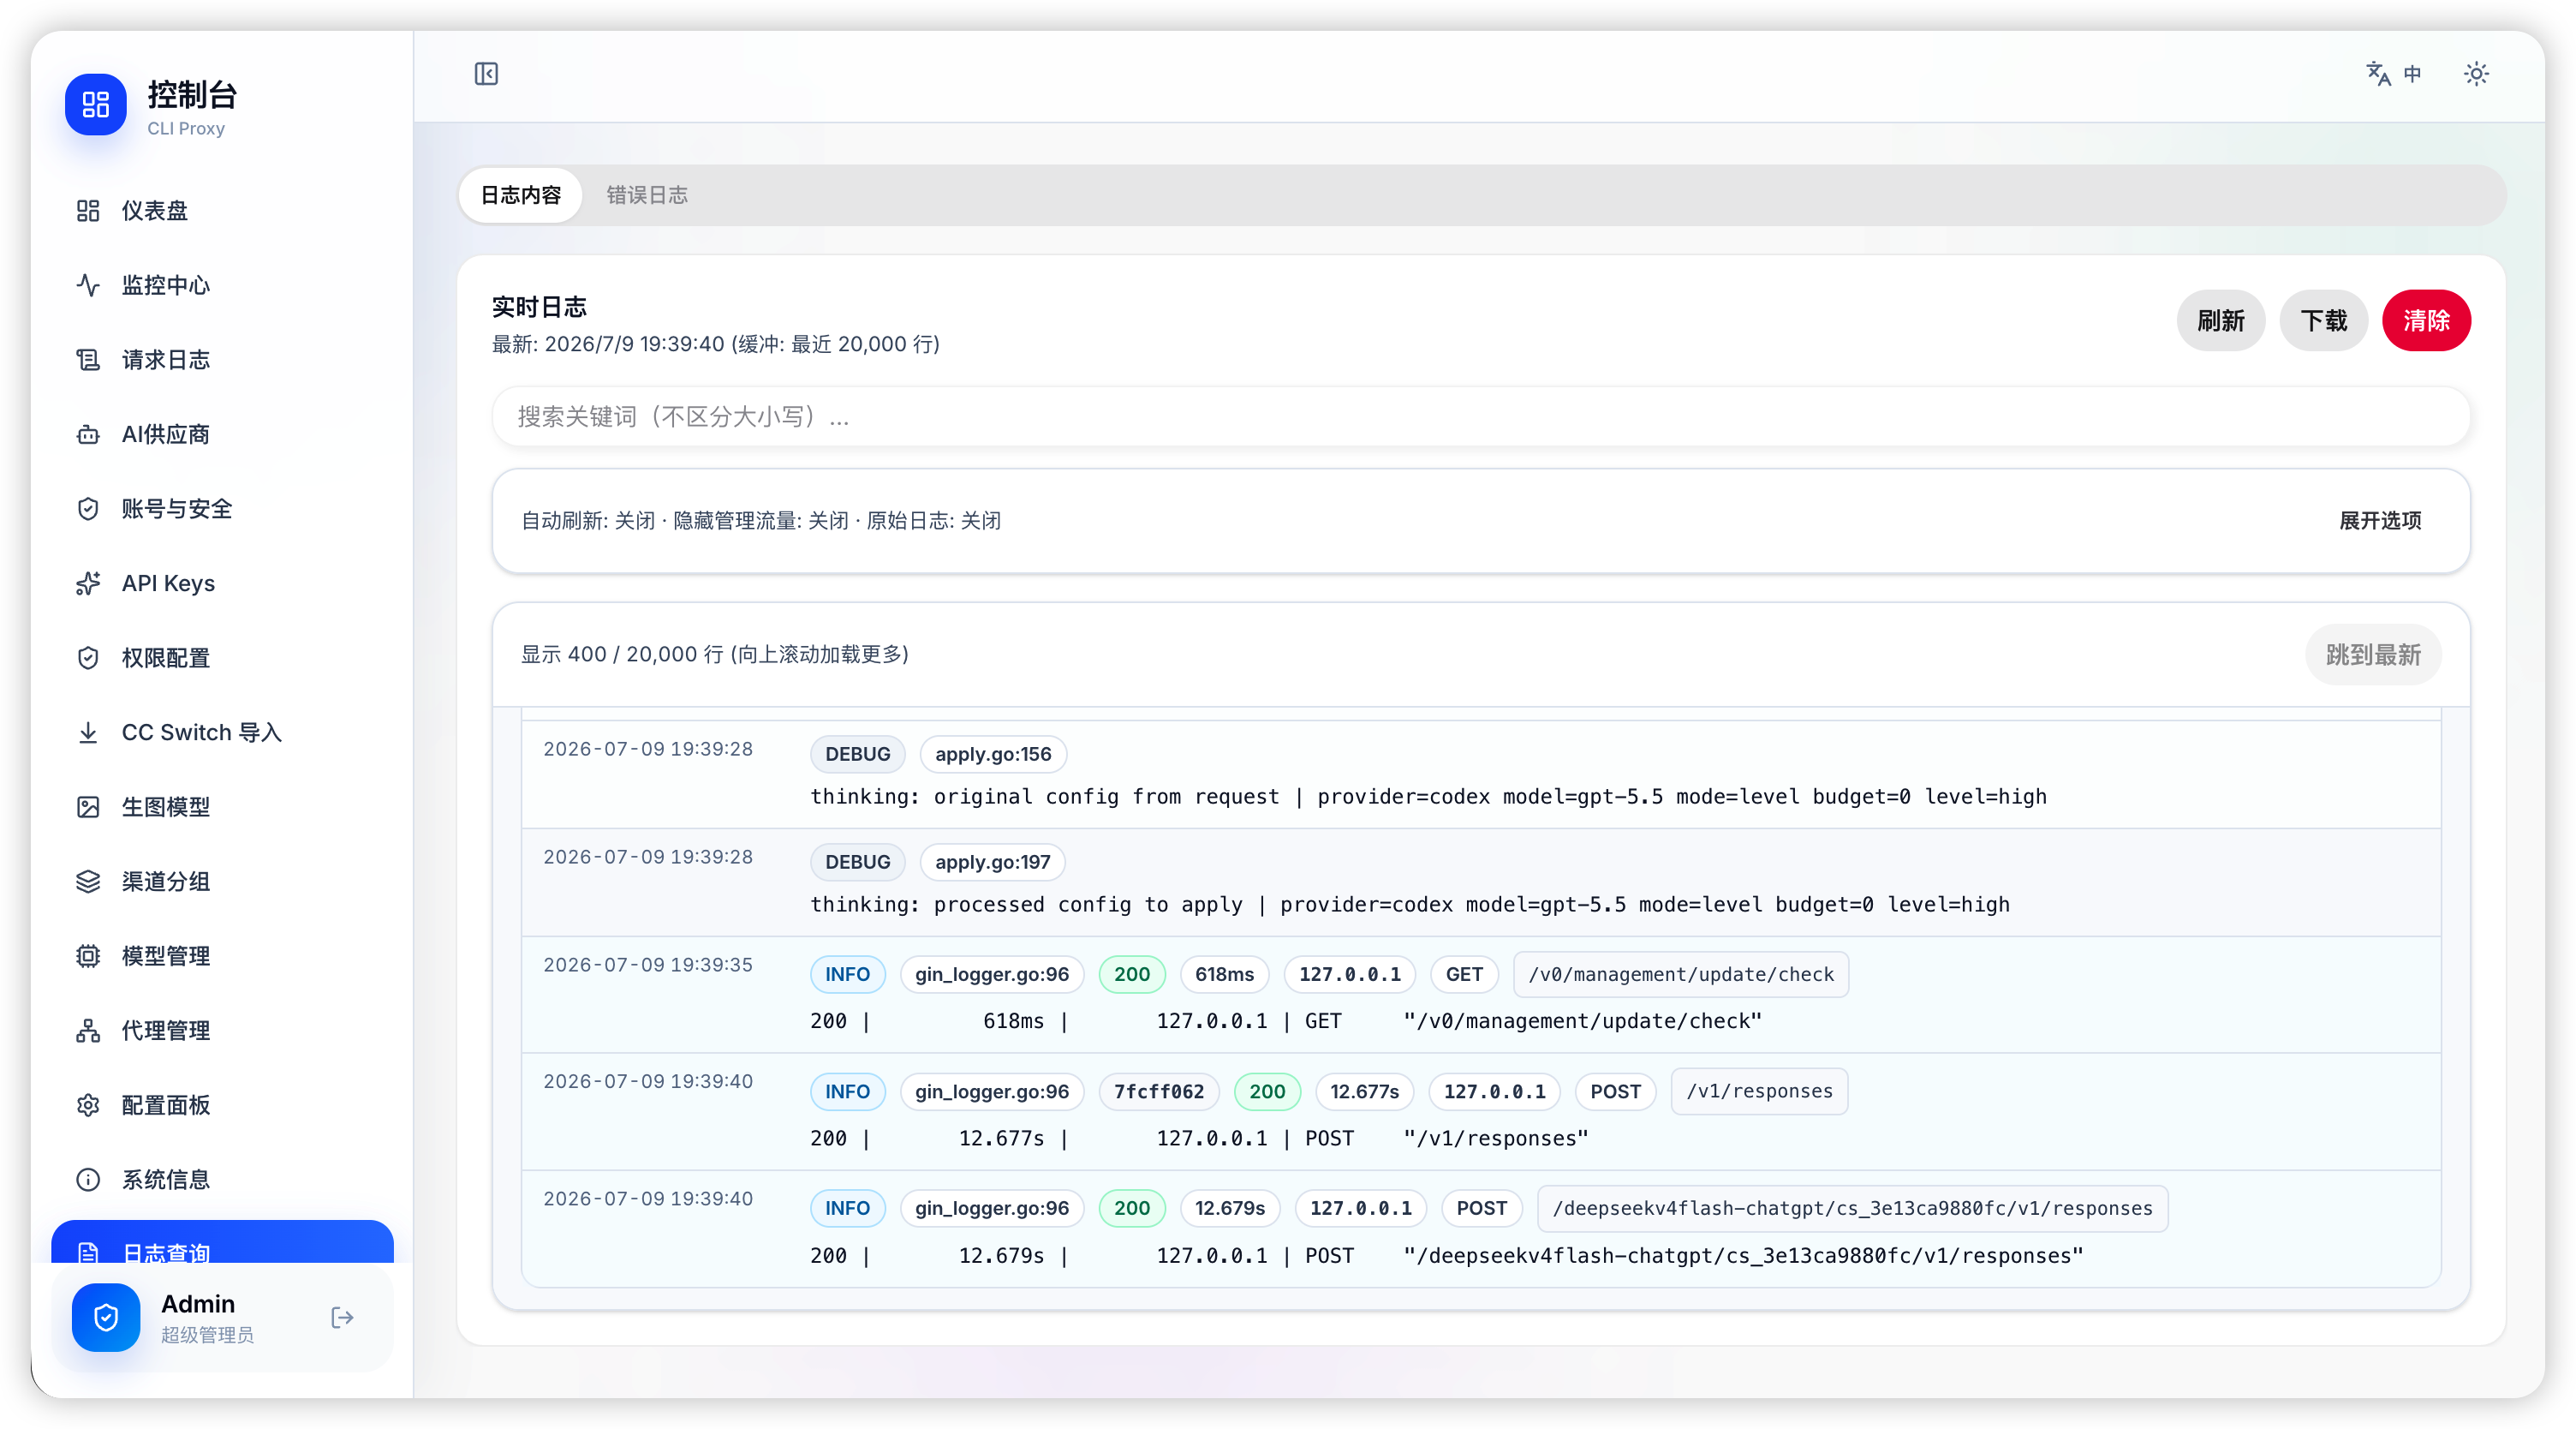Screen dimensions: 2576x1429
Task: Click the 控制台 logo icon
Action: click(x=96, y=104)
